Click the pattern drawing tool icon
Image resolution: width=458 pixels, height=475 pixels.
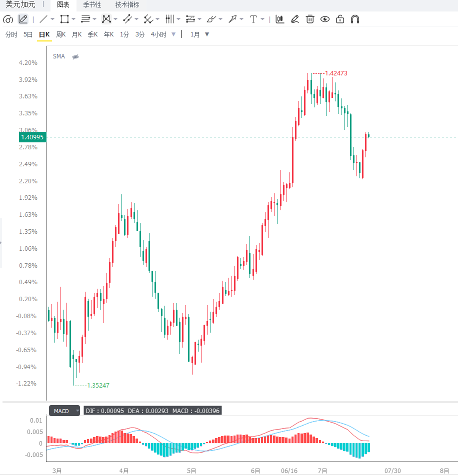click(106, 19)
